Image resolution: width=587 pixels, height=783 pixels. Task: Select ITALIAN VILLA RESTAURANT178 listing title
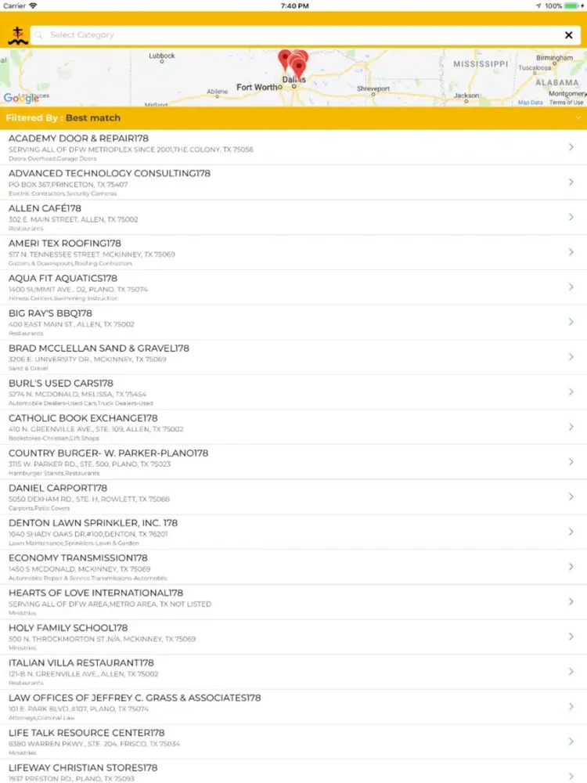click(x=81, y=662)
